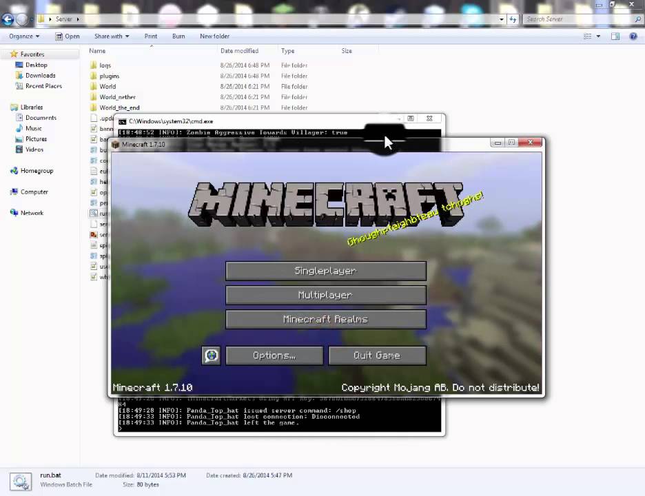Click the World_nether folder icon

(94, 97)
